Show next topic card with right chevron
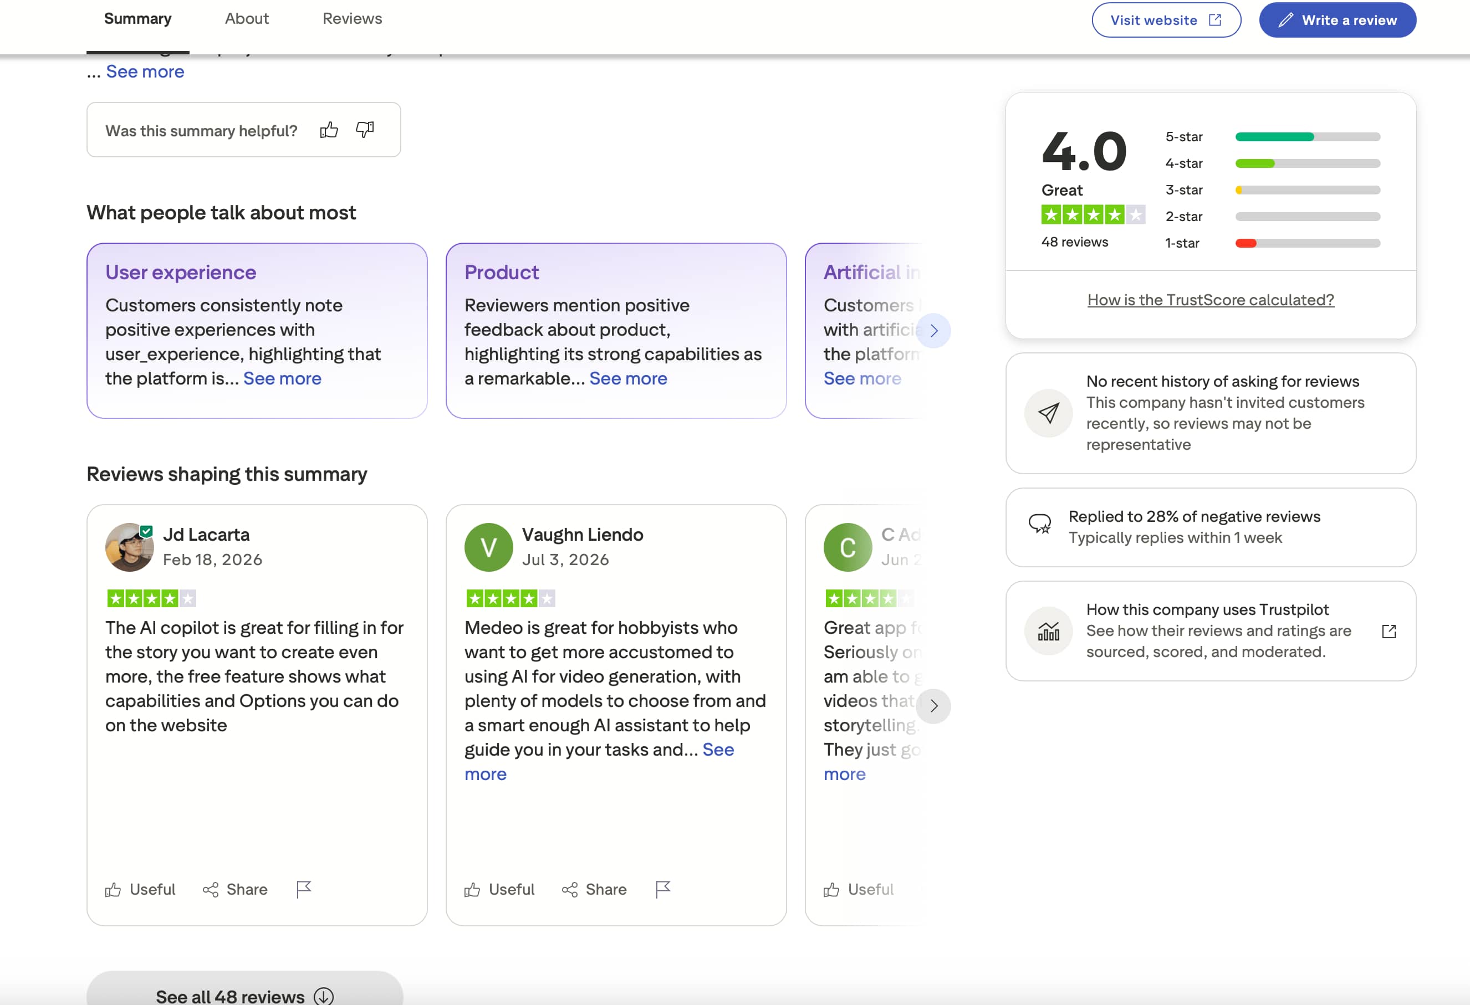The width and height of the screenshot is (1470, 1005). 933,331
